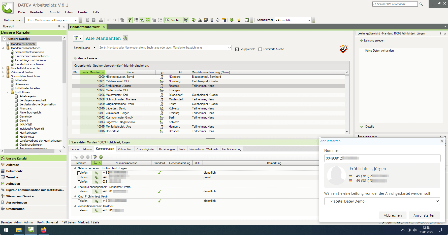Open File Explorer from the taskbar
This screenshot has width=448, height=235.
coord(19,230)
